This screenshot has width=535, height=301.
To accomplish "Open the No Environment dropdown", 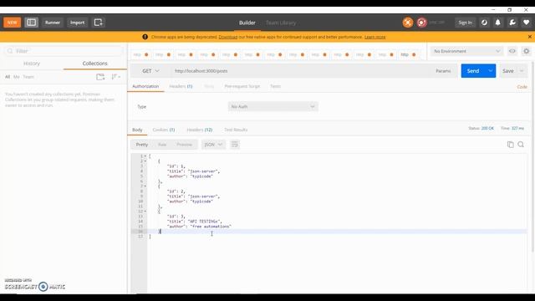I will [466, 51].
